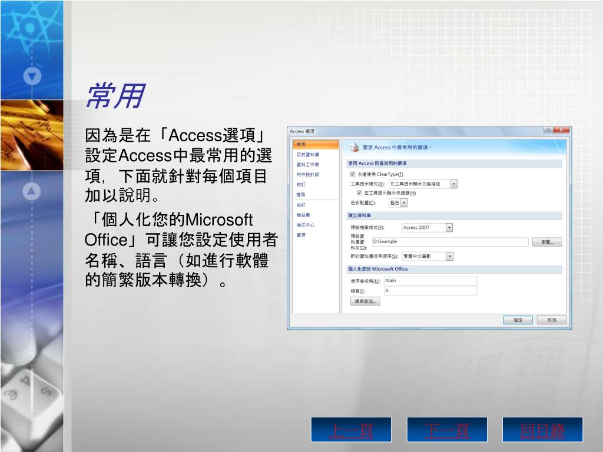Click the 語言設定... button

(365, 301)
